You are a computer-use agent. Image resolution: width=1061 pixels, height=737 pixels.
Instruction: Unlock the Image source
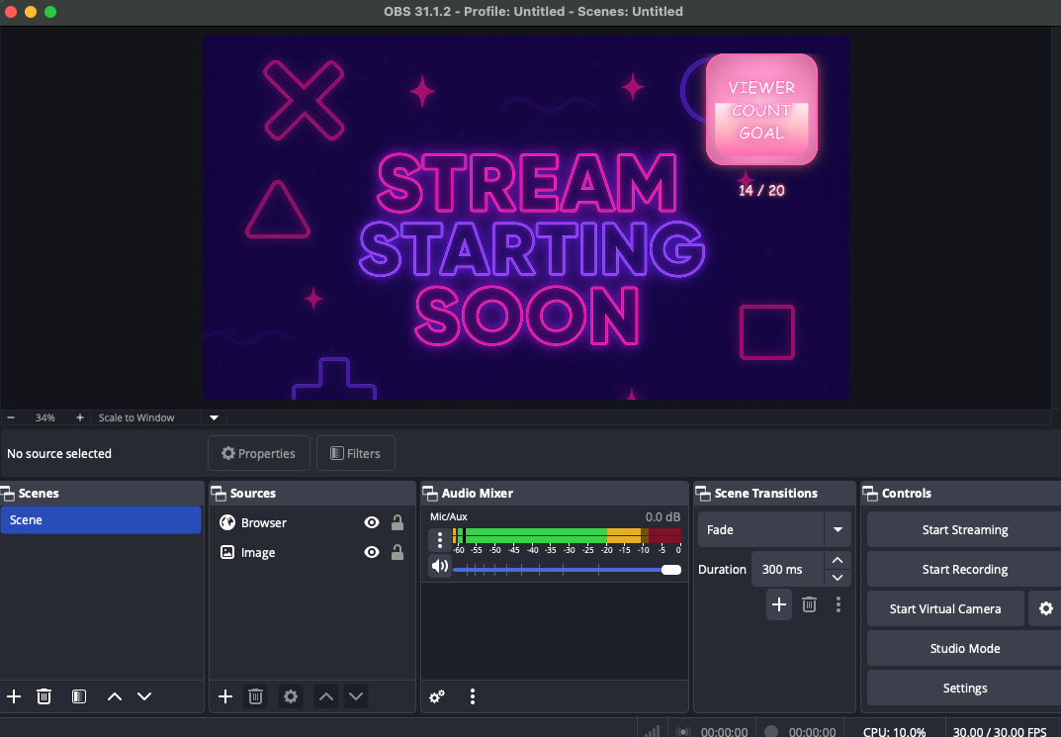point(397,552)
